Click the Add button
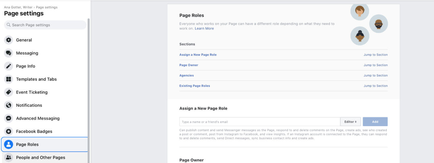The height and width of the screenshot is (163, 434). coord(375,122)
